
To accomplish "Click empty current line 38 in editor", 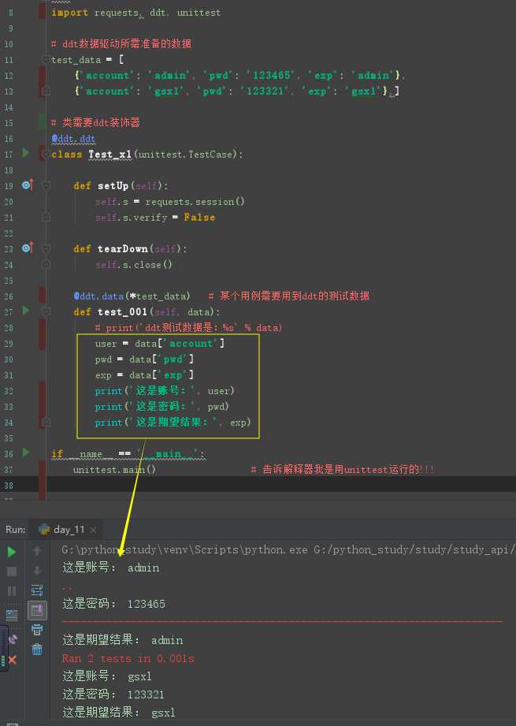I will coord(281,485).
